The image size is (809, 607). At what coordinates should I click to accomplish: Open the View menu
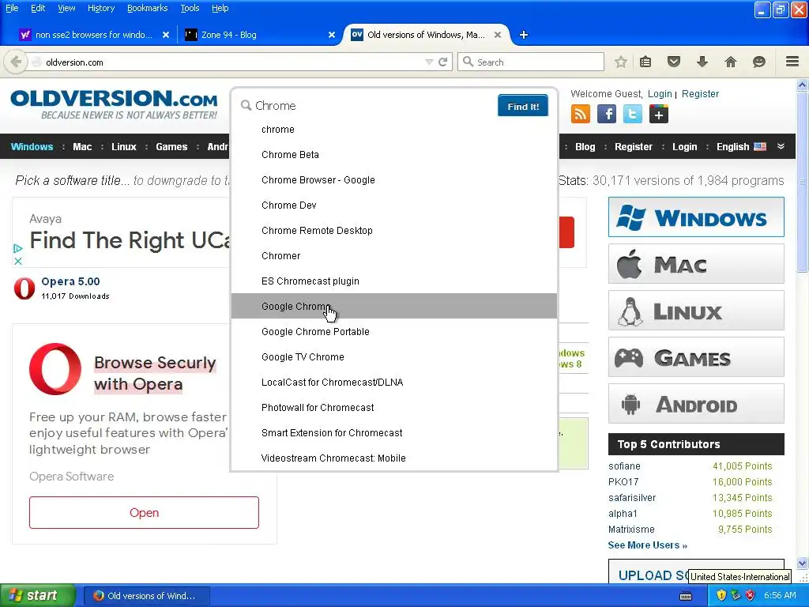coord(66,8)
